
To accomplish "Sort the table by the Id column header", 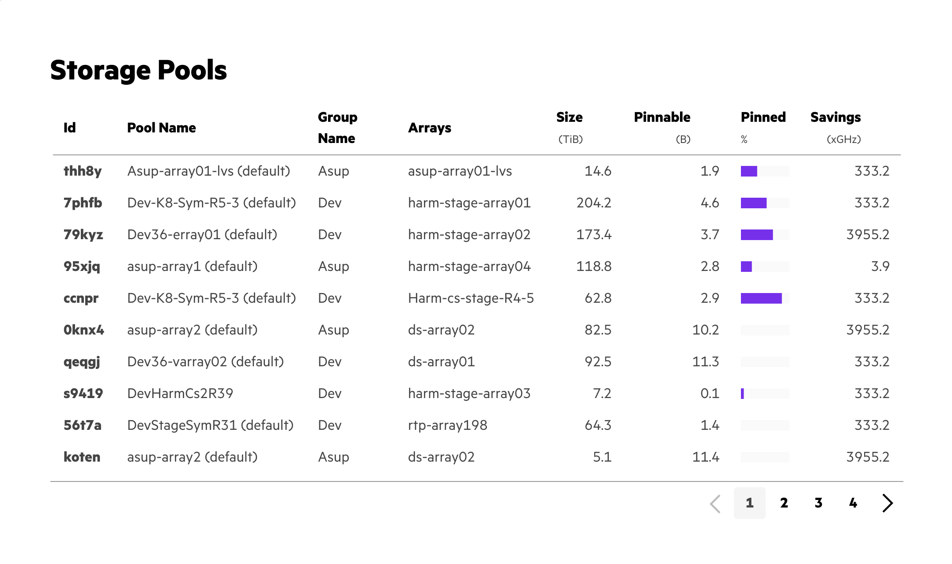I will click(x=70, y=128).
